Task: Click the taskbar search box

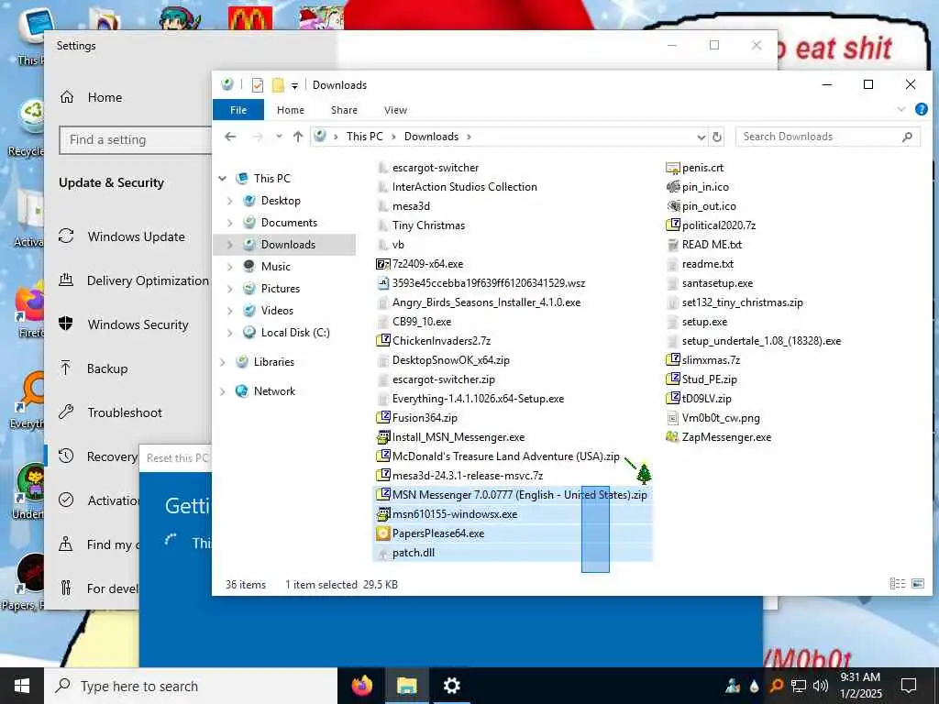Action: [x=191, y=686]
